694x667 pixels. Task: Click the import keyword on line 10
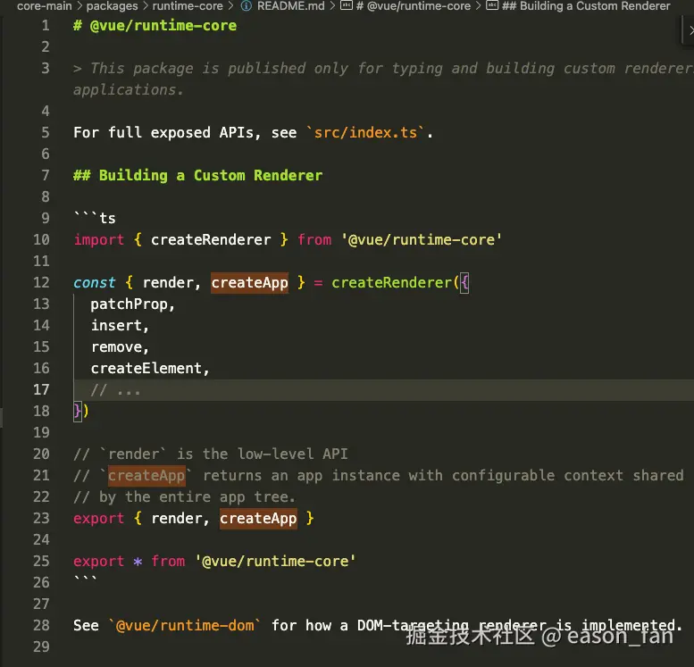[x=99, y=239]
